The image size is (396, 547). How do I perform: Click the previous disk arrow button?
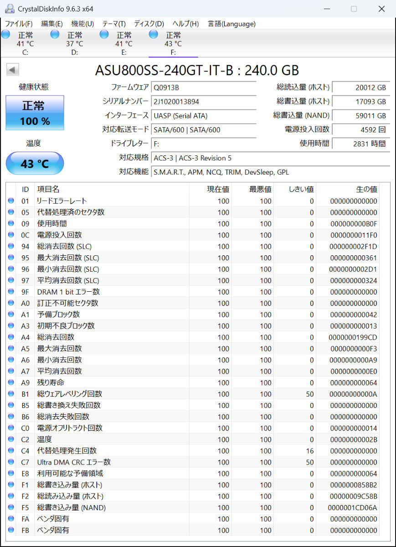click(x=12, y=70)
